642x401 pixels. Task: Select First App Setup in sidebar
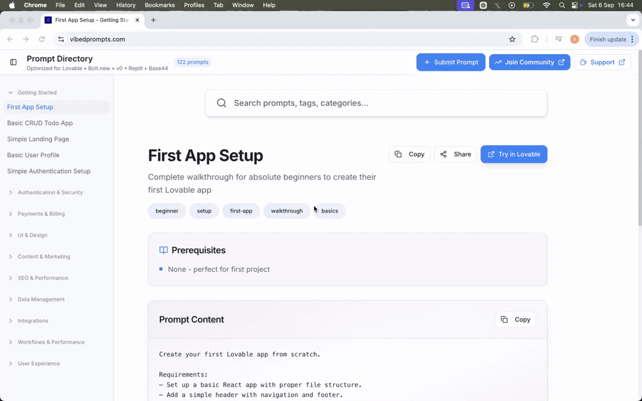(x=57, y=107)
